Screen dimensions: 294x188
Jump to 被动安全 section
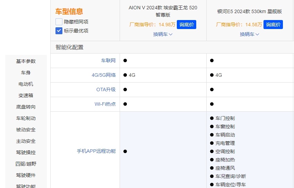[26, 130]
